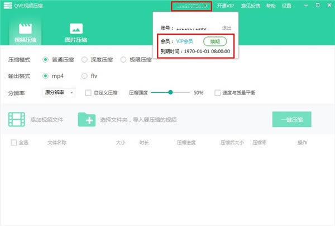Click the 图片压缩 picture icon
The width and height of the screenshot is (335, 226).
76,28
